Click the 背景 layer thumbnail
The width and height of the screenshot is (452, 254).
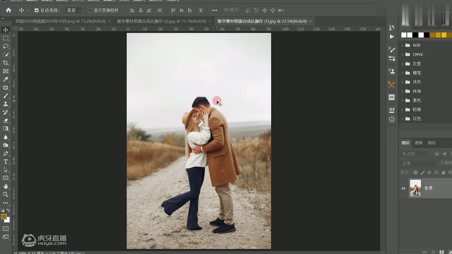(415, 189)
